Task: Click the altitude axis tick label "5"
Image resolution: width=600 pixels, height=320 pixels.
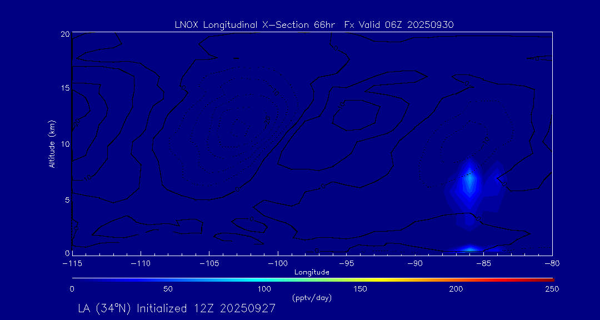Action: point(67,200)
